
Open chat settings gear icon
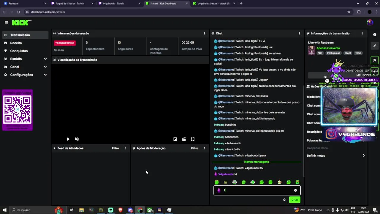[x=284, y=200]
